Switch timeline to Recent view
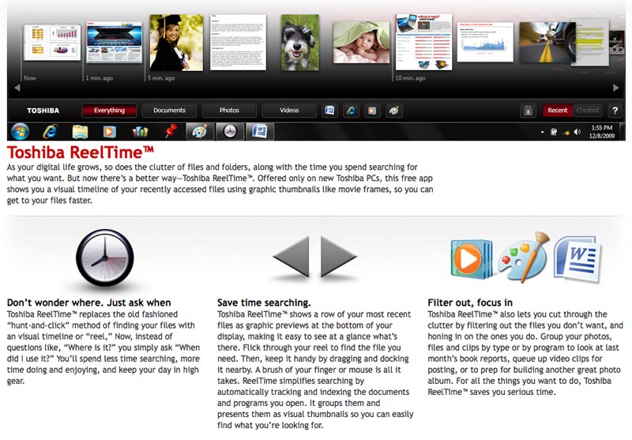The height and width of the screenshot is (440, 632). click(x=557, y=111)
